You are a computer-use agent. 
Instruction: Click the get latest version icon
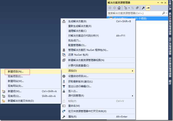coord(64,82)
